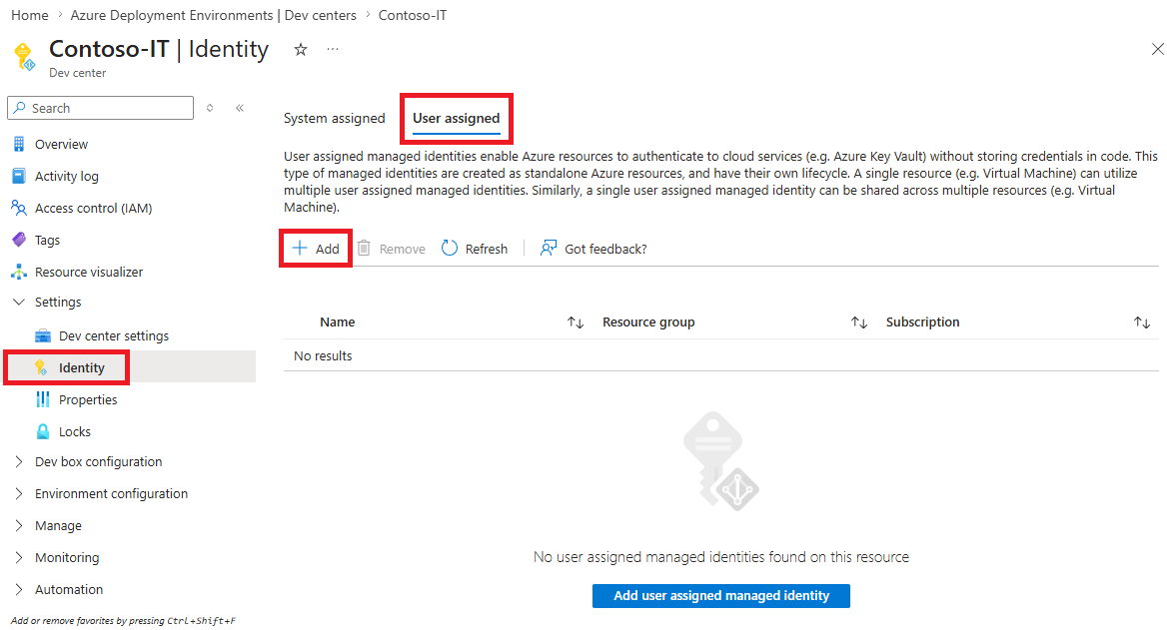Click the Resource group column header
This screenshot has width=1167, height=630.
pos(648,322)
